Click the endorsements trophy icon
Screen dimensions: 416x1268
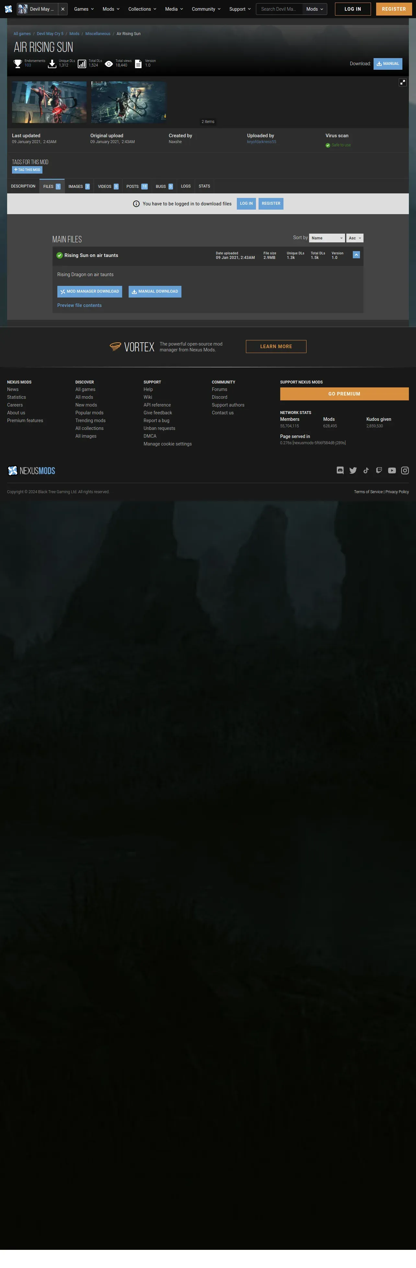(x=18, y=64)
